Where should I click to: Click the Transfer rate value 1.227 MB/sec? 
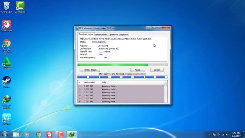[x=105, y=52]
